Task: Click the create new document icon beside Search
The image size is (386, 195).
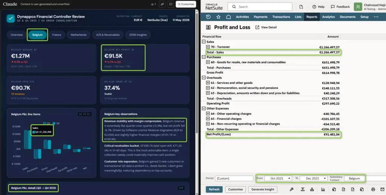Action: coord(301,7)
